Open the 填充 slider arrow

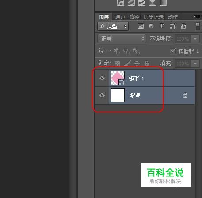pyautogui.click(x=195, y=64)
